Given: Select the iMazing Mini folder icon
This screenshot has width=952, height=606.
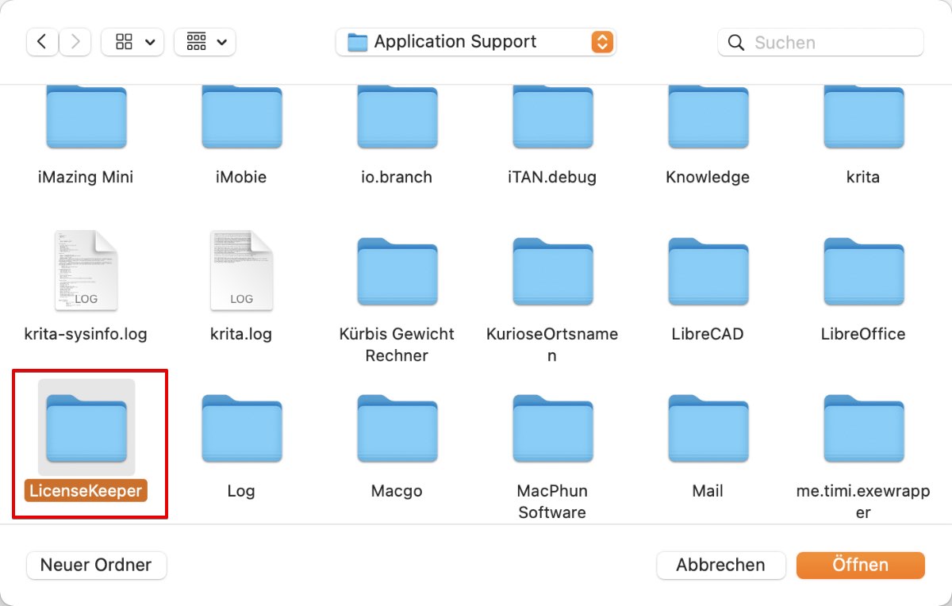Looking at the screenshot, I should [x=86, y=117].
